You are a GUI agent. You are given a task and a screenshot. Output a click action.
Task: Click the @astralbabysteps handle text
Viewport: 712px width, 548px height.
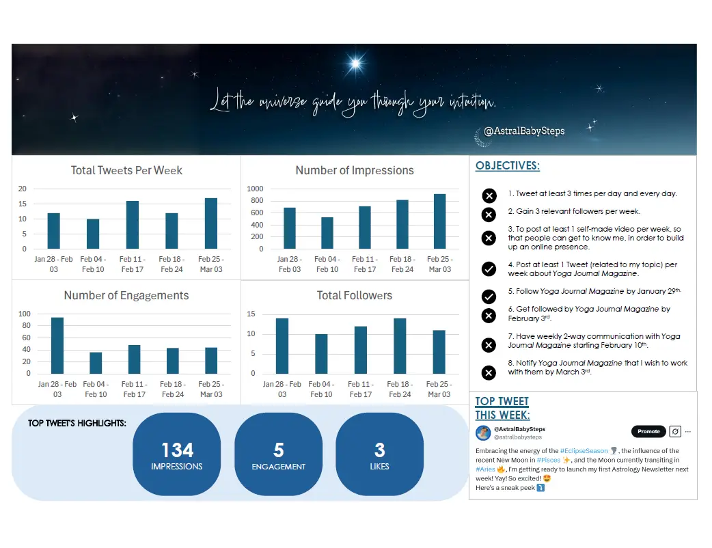click(519, 436)
